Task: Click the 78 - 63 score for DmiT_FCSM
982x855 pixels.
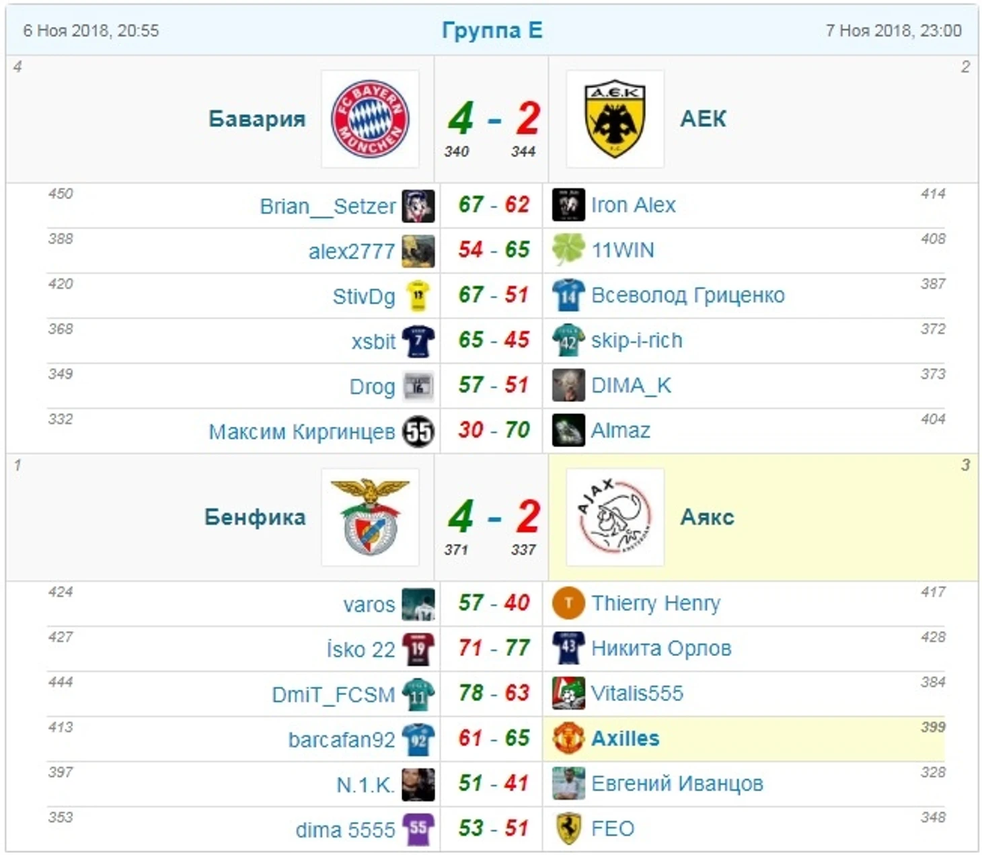Action: pyautogui.click(x=494, y=693)
